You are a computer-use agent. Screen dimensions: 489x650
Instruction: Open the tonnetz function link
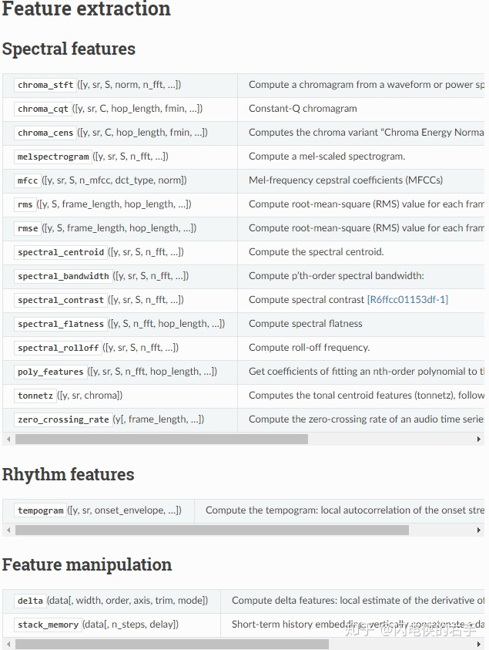point(35,396)
